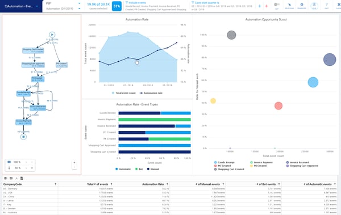Zoom out the process graph

click(74, 167)
